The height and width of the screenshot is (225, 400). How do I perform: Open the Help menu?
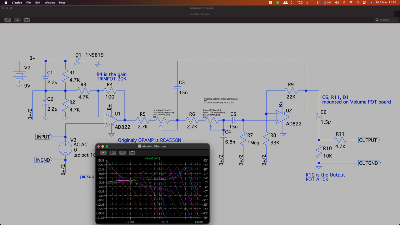[x=62, y=2]
